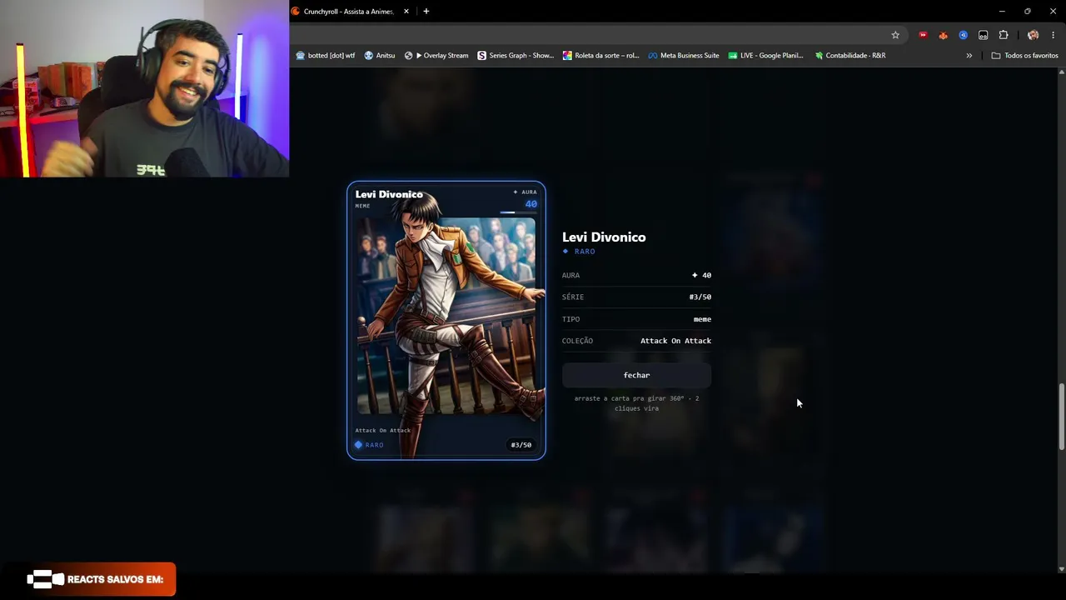Click the RARO badge on the card
The image size is (1066, 600).
tap(369, 445)
